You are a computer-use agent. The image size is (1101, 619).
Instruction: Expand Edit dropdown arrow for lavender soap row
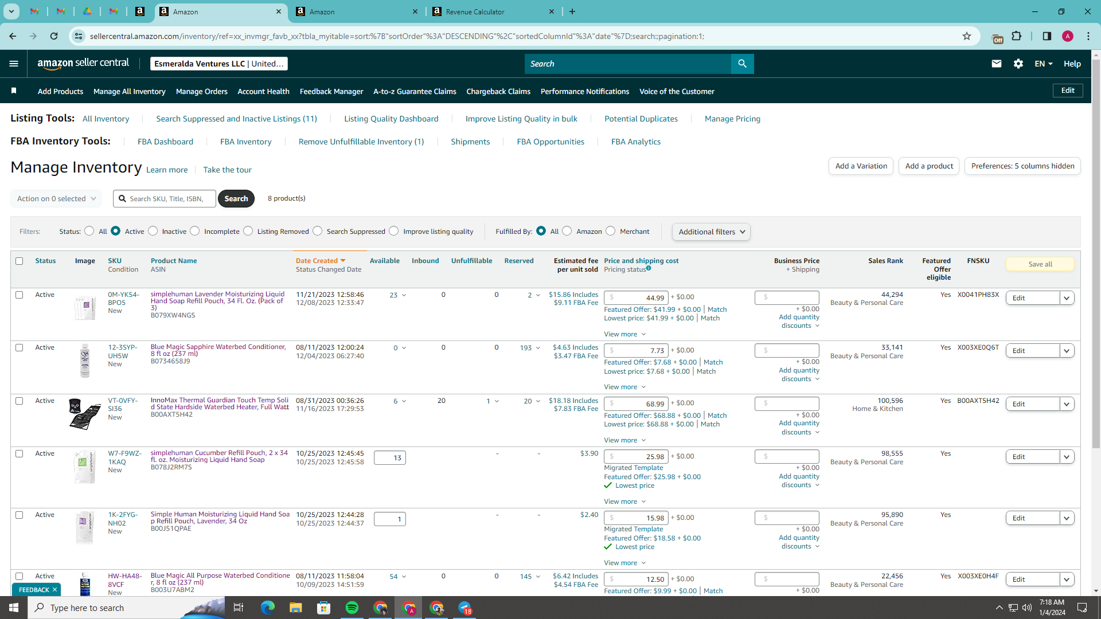(1067, 298)
